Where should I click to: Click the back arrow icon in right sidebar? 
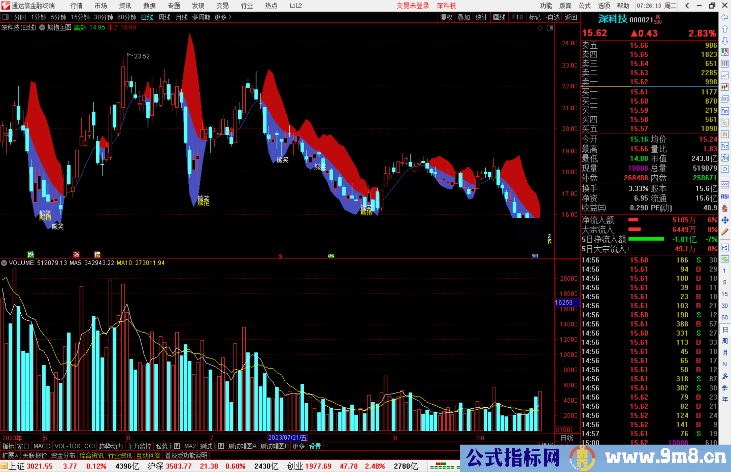725,17
